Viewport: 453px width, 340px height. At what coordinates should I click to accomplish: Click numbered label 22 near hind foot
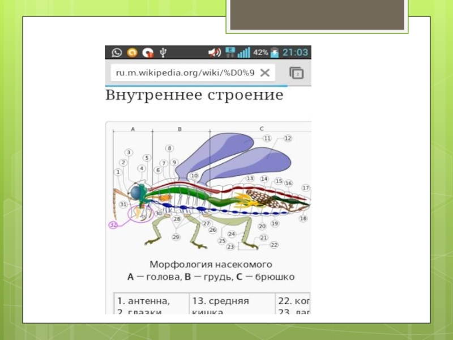274,245
